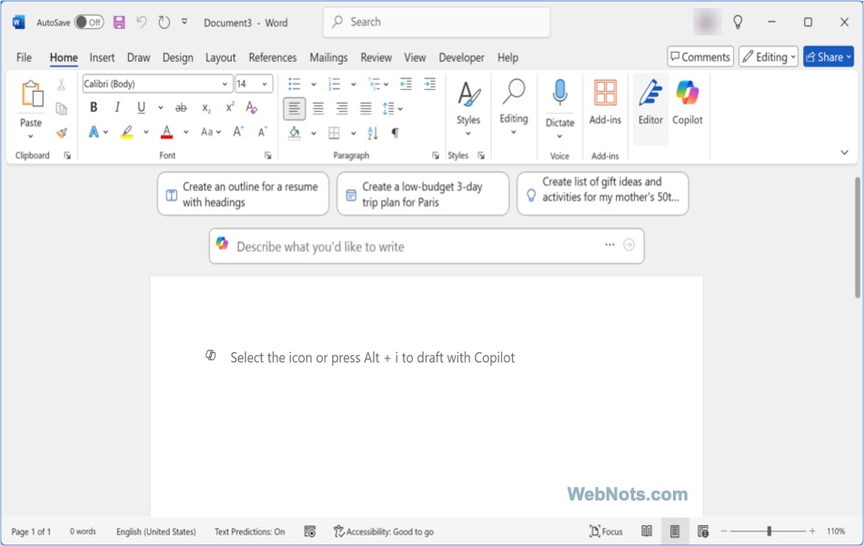Apply Underline to text
Screen dimensions: 864x546
tap(141, 107)
